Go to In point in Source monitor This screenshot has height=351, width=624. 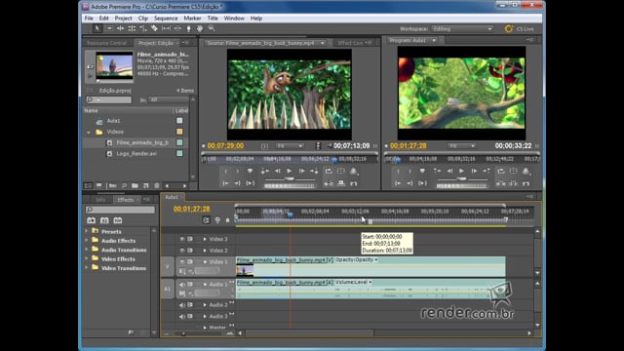(x=226, y=183)
